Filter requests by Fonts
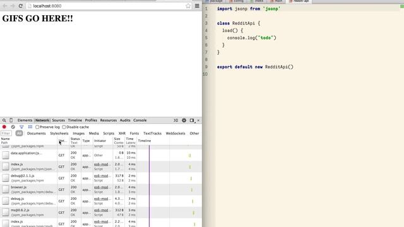This screenshot has height=227, width=404. click(134, 133)
